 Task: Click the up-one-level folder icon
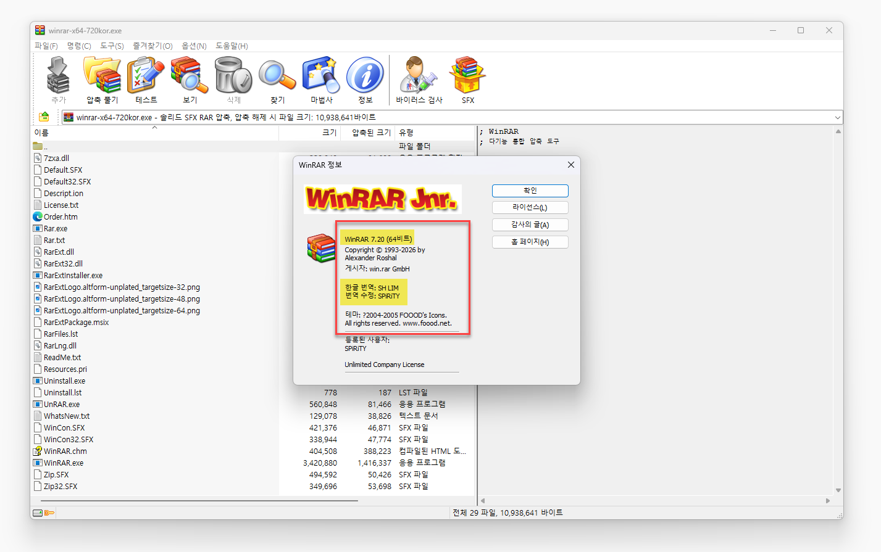click(x=44, y=117)
